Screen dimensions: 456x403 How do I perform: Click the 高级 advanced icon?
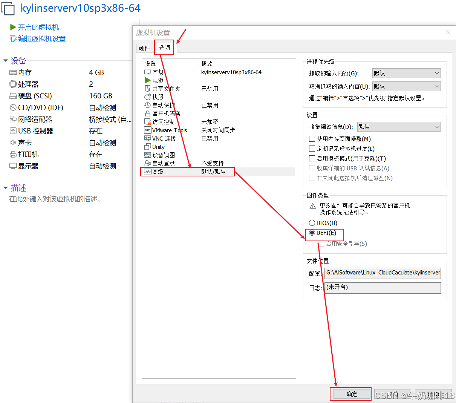[148, 172]
